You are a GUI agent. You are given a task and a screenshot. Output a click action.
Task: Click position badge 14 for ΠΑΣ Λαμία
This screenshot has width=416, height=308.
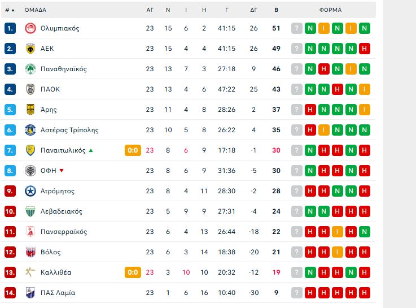(10, 293)
